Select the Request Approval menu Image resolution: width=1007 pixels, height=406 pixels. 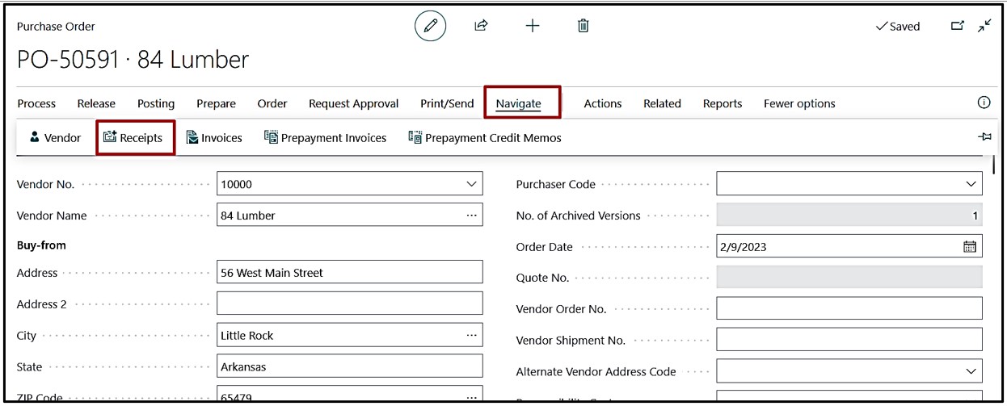[x=353, y=103]
